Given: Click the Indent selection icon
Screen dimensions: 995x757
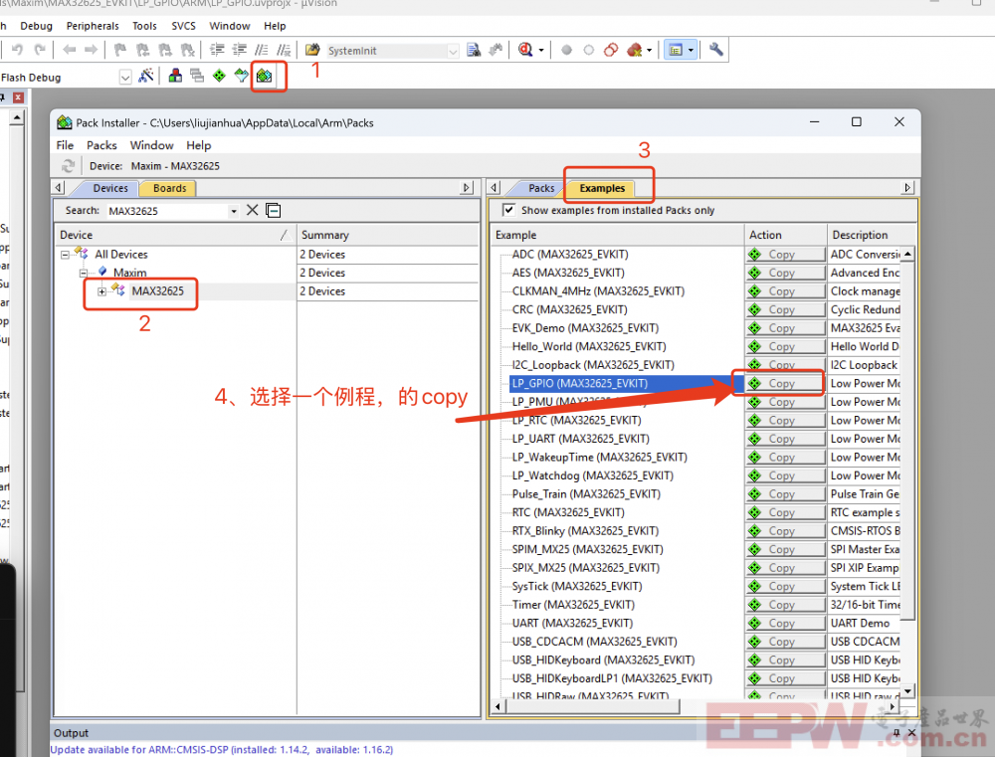Looking at the screenshot, I should pyautogui.click(x=217, y=50).
